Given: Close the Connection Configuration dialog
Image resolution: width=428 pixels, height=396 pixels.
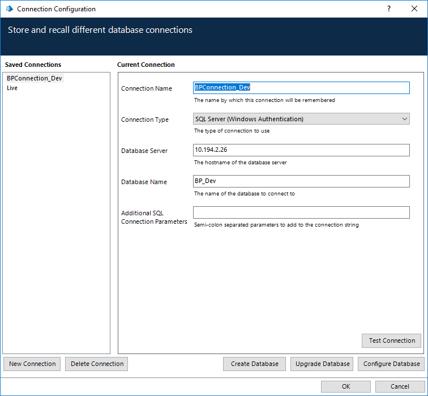Looking at the screenshot, I should (414, 9).
